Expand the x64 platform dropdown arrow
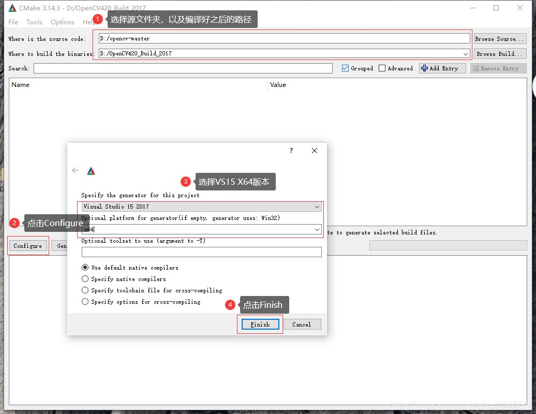Screen dimensions: 536x414 click(x=317, y=229)
